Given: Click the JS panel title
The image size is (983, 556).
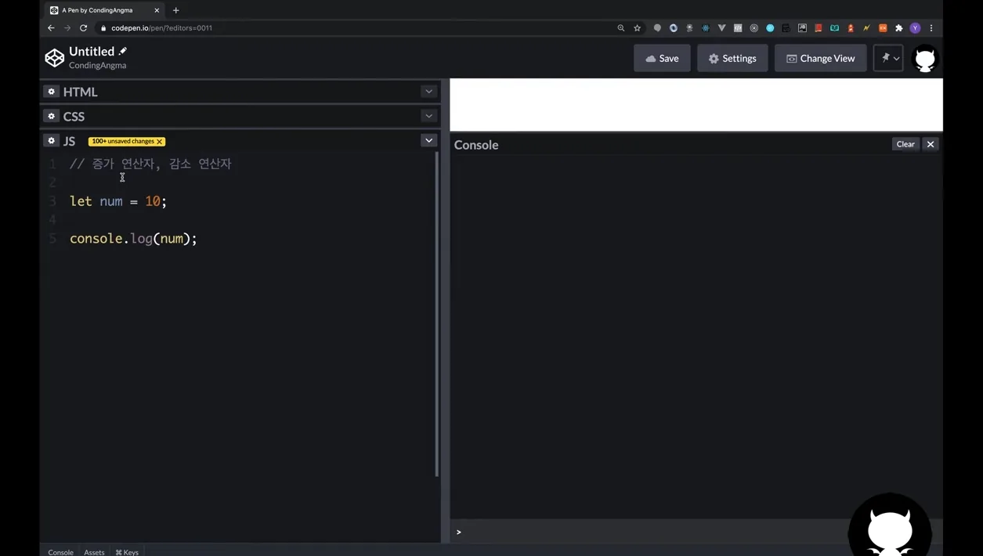Looking at the screenshot, I should (x=70, y=141).
